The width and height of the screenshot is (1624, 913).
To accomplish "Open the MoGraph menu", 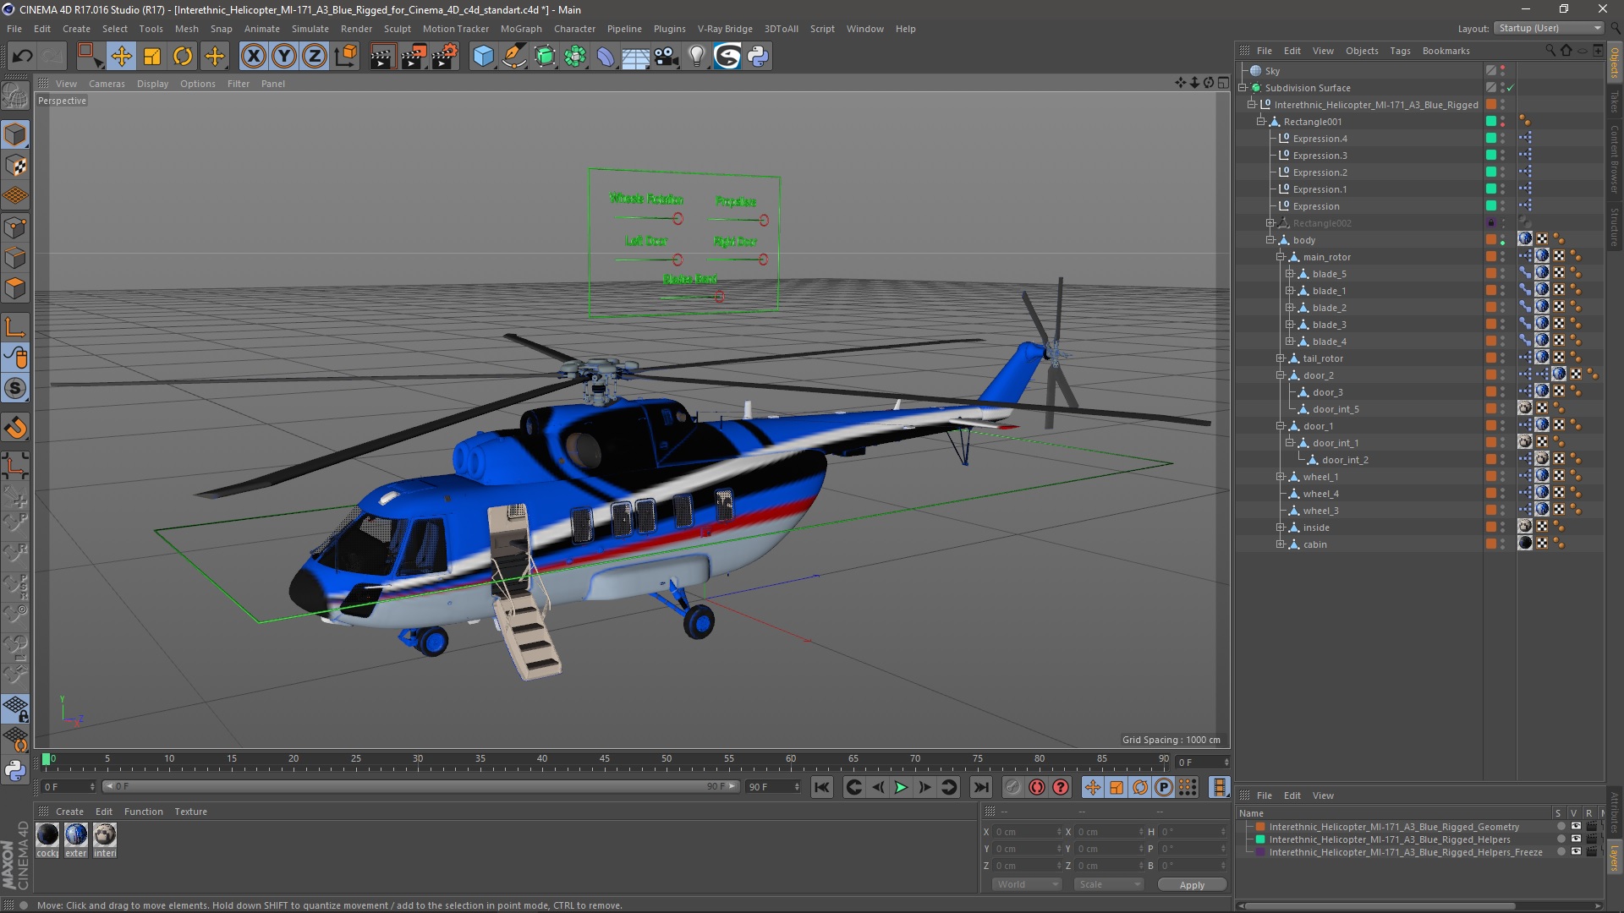I will (520, 29).
